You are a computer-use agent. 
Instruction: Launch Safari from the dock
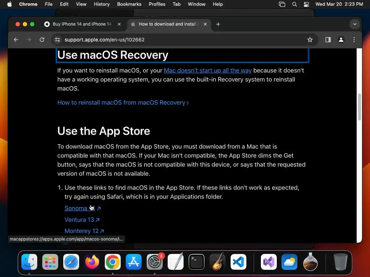click(71, 262)
